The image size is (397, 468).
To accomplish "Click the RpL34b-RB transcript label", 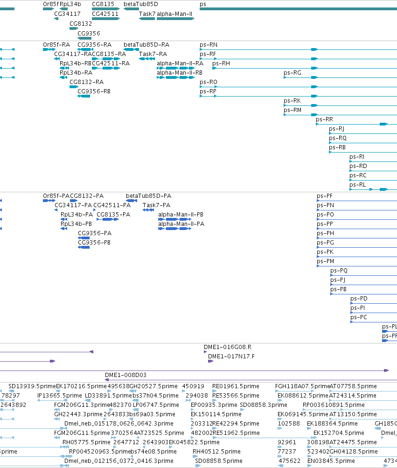I will [x=76, y=63].
